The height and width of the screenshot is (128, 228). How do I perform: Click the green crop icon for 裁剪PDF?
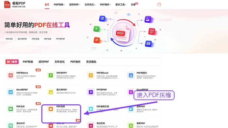click(x=131, y=125)
